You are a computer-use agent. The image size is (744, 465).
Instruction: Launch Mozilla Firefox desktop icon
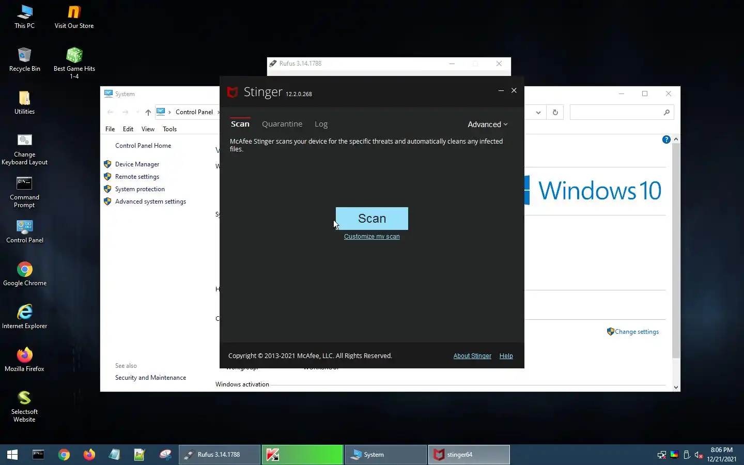click(24, 360)
